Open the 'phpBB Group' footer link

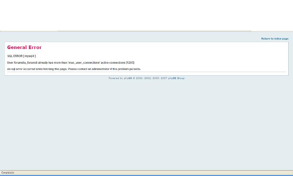pos(176,78)
